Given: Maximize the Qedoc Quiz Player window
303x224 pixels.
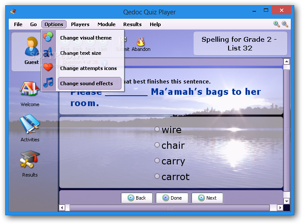Looking at the screenshot, I should [266, 10].
